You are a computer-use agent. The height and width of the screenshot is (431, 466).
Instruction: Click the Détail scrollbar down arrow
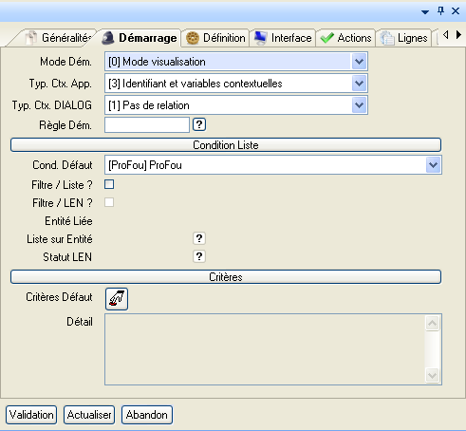432,376
